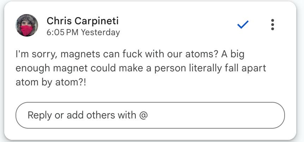Screen dimensions: 304x142
Task: Show more comment actions via kebab icon
Action: point(272,25)
